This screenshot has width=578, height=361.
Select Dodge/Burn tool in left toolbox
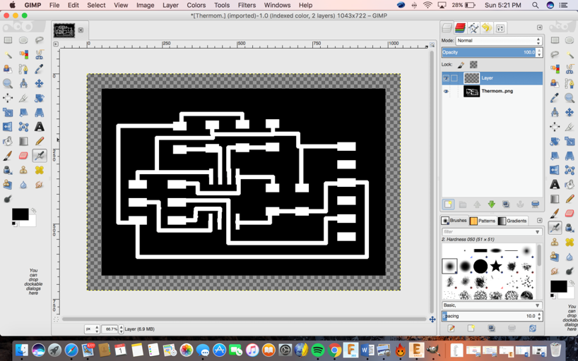(8, 199)
